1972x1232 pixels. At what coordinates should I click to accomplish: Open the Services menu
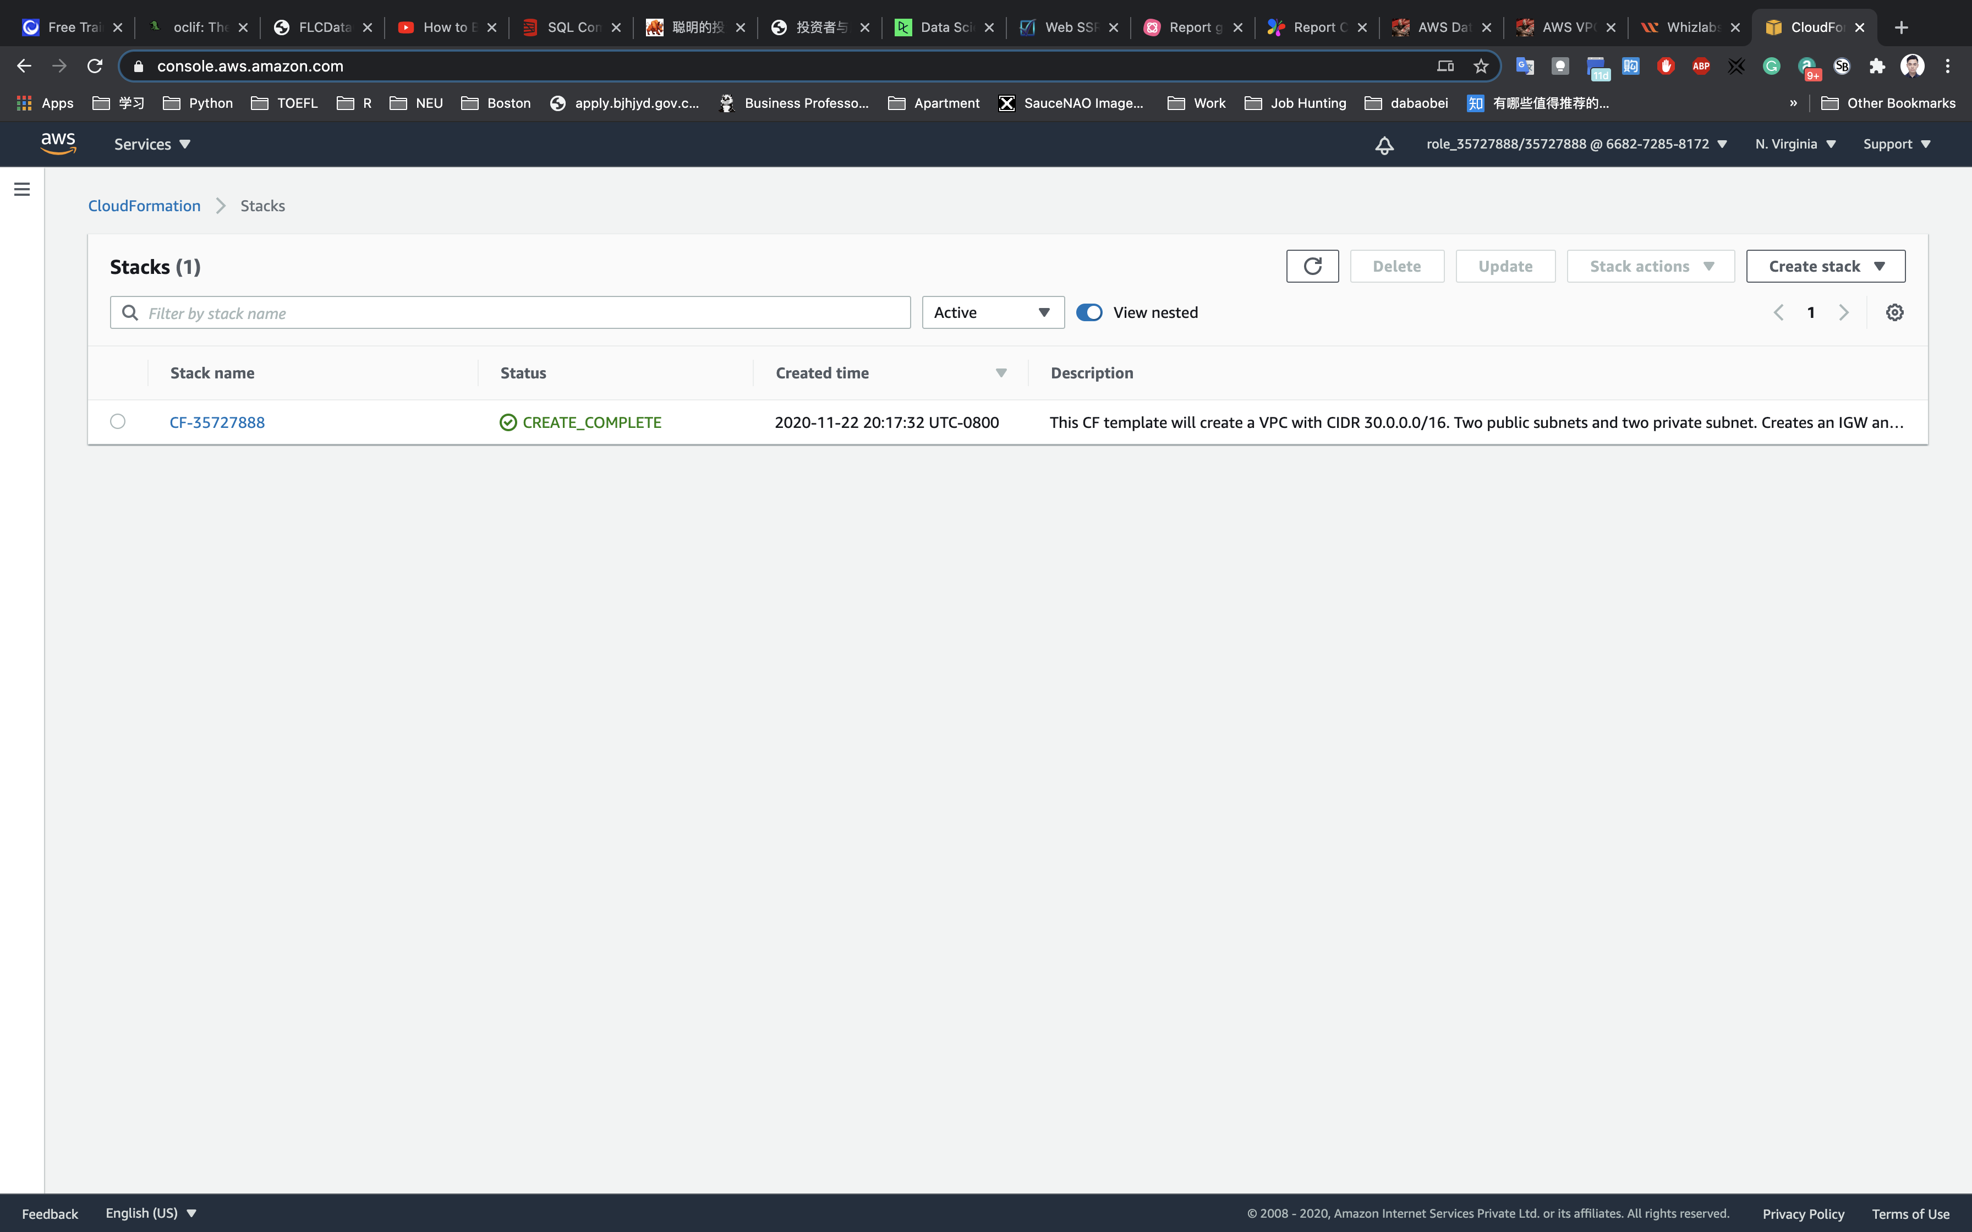(151, 144)
